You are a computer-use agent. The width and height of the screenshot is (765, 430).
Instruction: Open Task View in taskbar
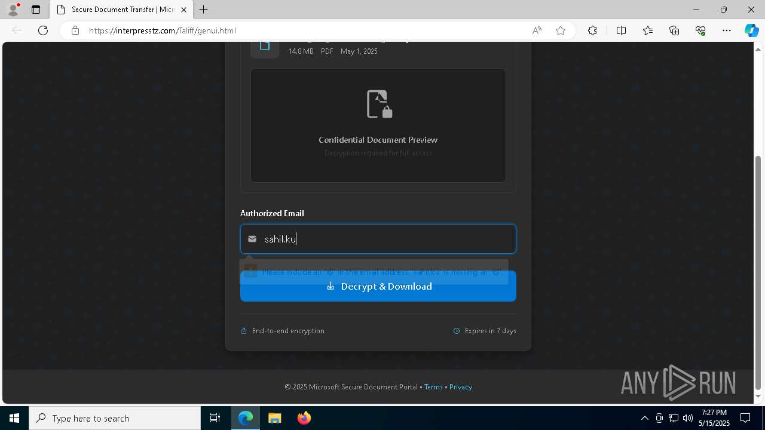tap(215, 418)
